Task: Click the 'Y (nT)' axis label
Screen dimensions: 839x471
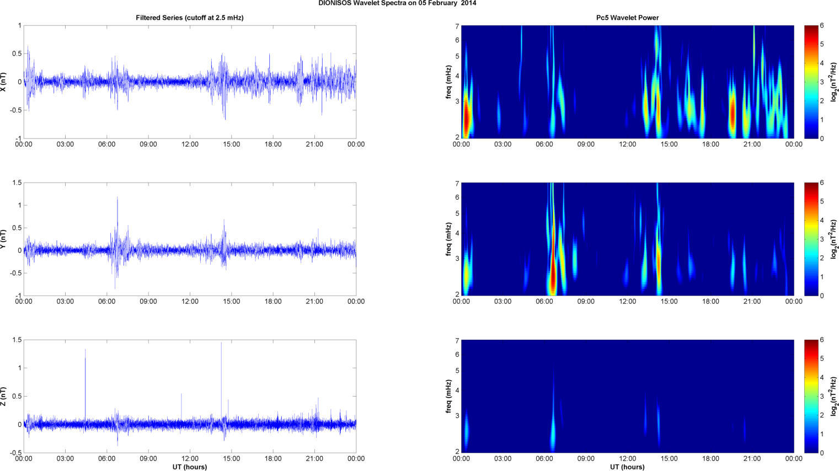Action: [x=4, y=239]
